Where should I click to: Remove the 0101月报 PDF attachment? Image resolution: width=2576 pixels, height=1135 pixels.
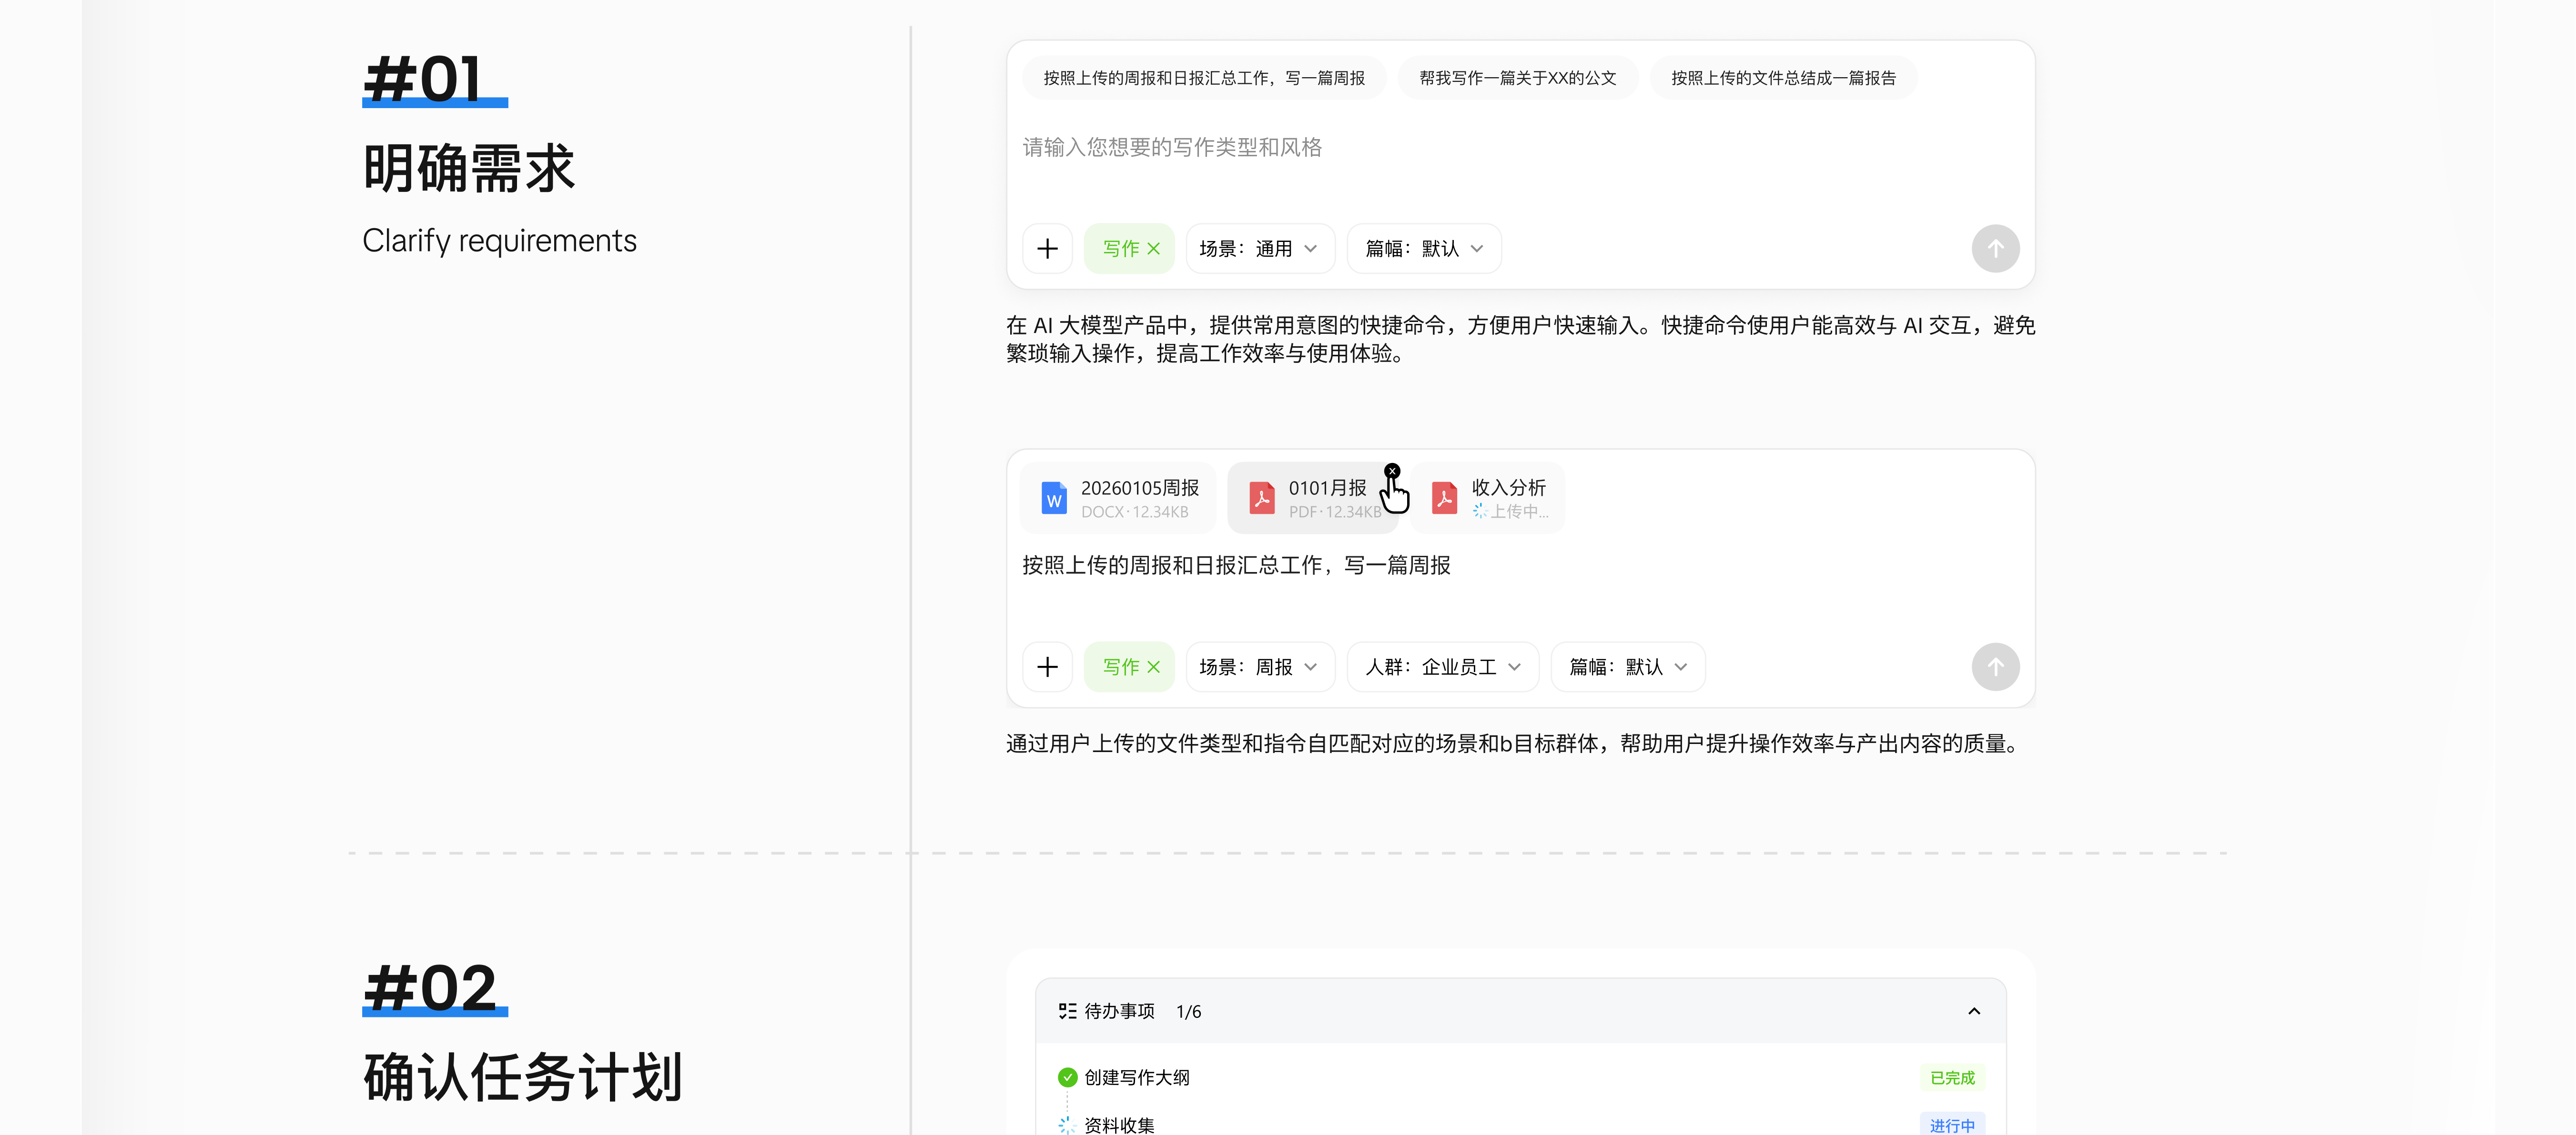click(x=1392, y=471)
